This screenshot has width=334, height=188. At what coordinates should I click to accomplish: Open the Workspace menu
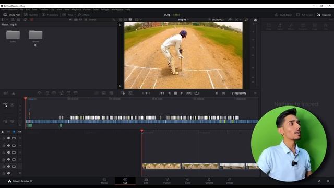(x=117, y=10)
